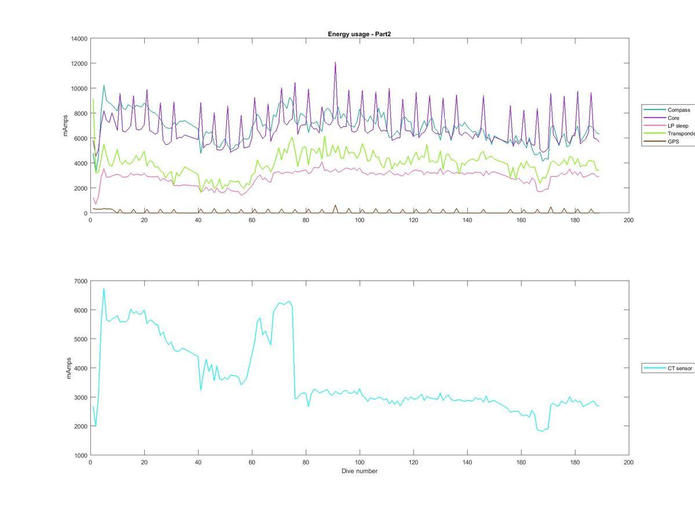Click the 'Dive number' x-axis label

pos(359,471)
